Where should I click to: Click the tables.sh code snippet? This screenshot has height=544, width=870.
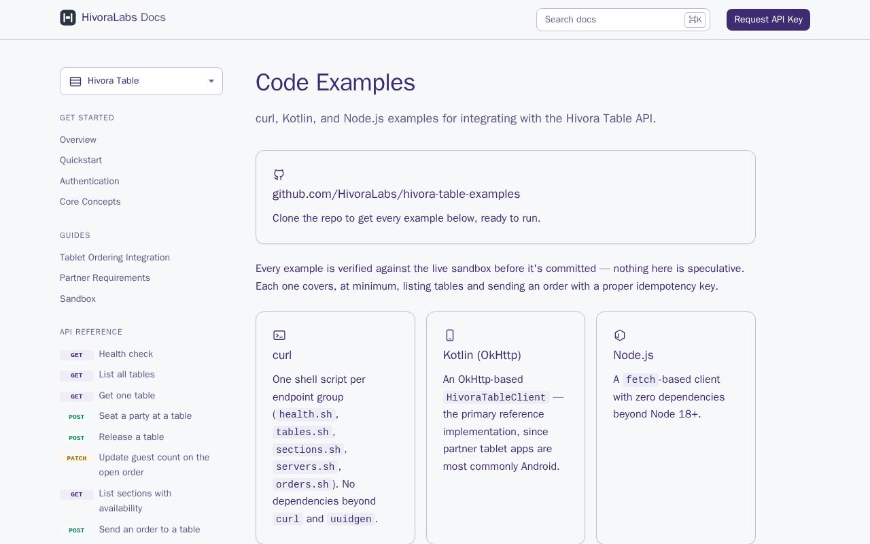point(302,432)
